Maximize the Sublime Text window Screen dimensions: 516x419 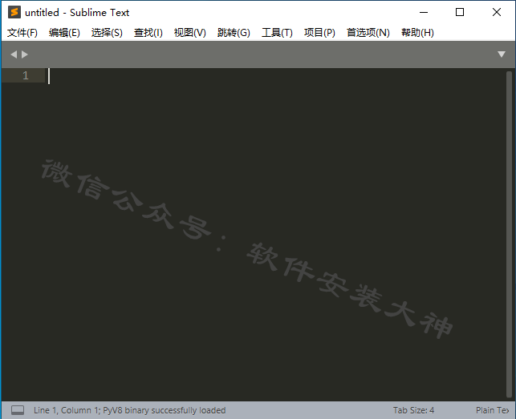tap(460, 12)
